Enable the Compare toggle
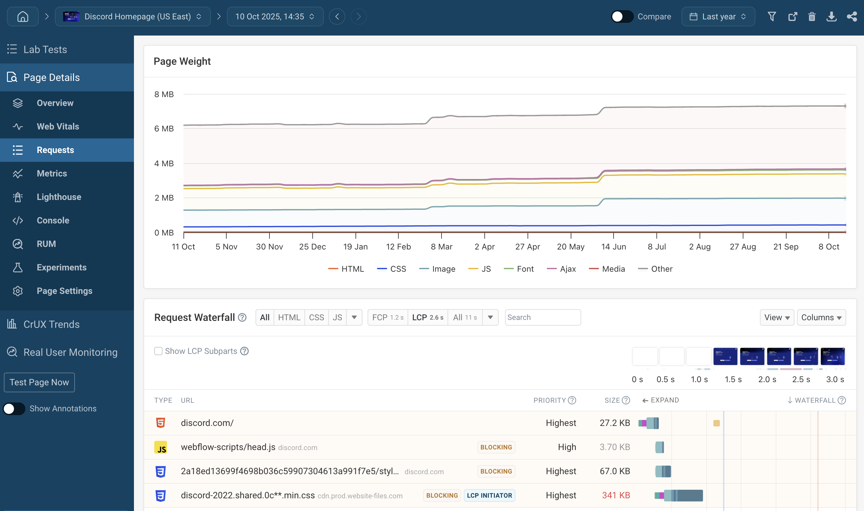Viewport: 864px width, 511px height. pyautogui.click(x=621, y=16)
